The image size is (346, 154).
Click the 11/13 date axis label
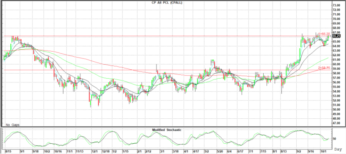tap(80, 152)
